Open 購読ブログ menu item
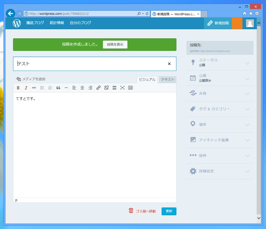The height and width of the screenshot is (229, 266). [35, 23]
